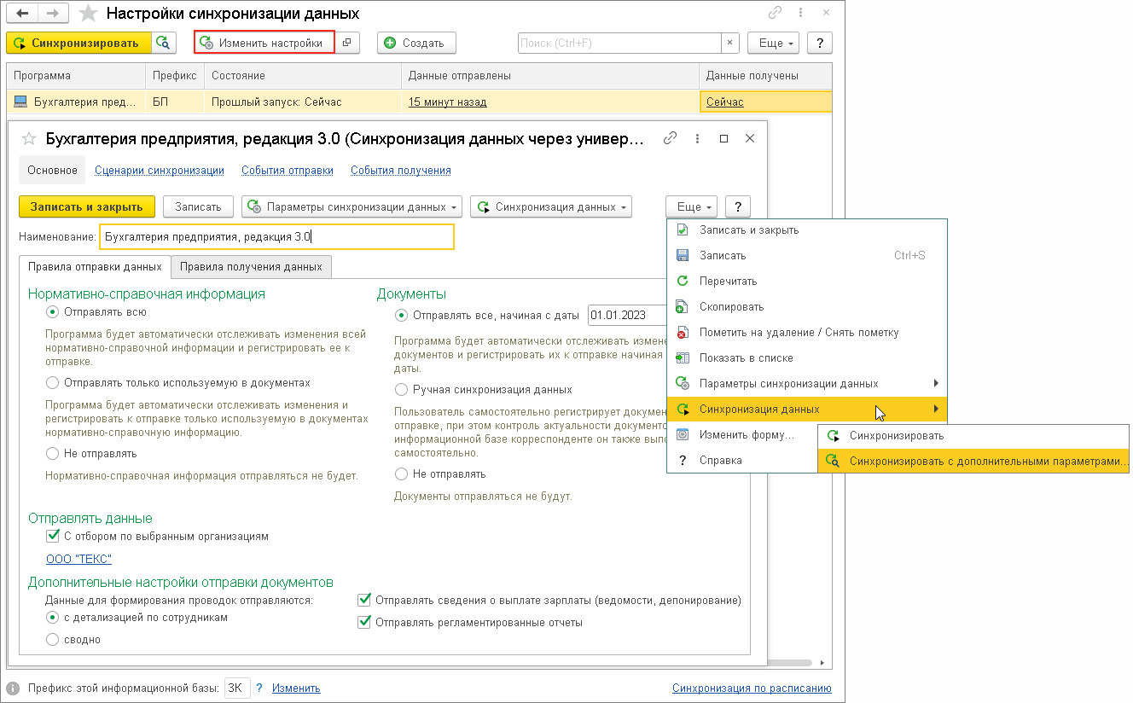
Task: Click the Поиск (Ctrl+F) search field
Action: click(620, 43)
